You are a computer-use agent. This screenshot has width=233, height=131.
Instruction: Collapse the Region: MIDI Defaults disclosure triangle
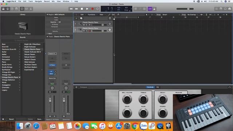(47, 15)
